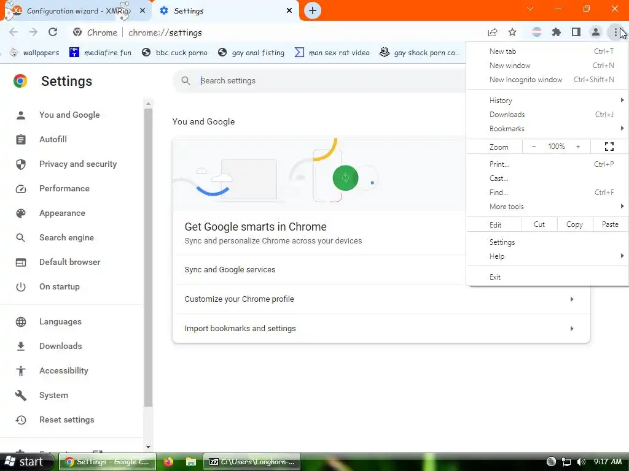Open the mediafire fun bookmark

coord(100,53)
